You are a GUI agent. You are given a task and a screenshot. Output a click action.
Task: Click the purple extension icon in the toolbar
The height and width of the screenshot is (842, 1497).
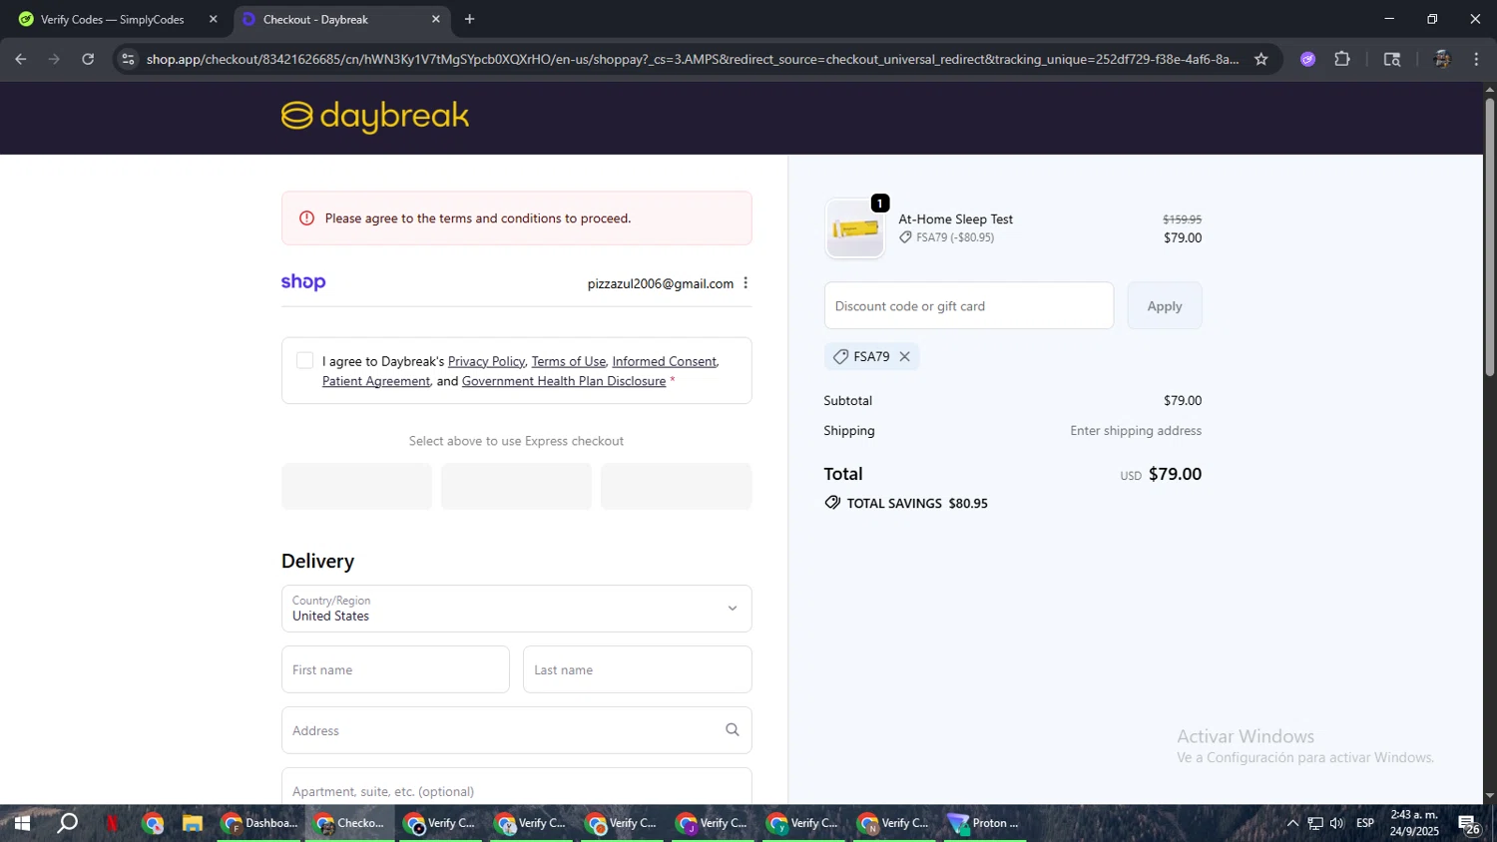[1307, 59]
